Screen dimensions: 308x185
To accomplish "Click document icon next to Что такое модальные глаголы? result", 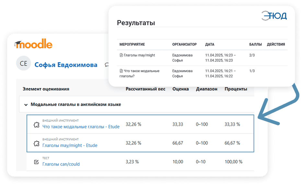I will [x=121, y=71].
